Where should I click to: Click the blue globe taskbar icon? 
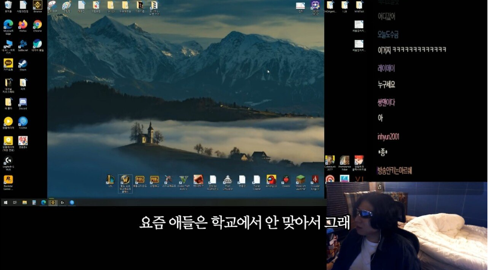[x=72, y=202]
